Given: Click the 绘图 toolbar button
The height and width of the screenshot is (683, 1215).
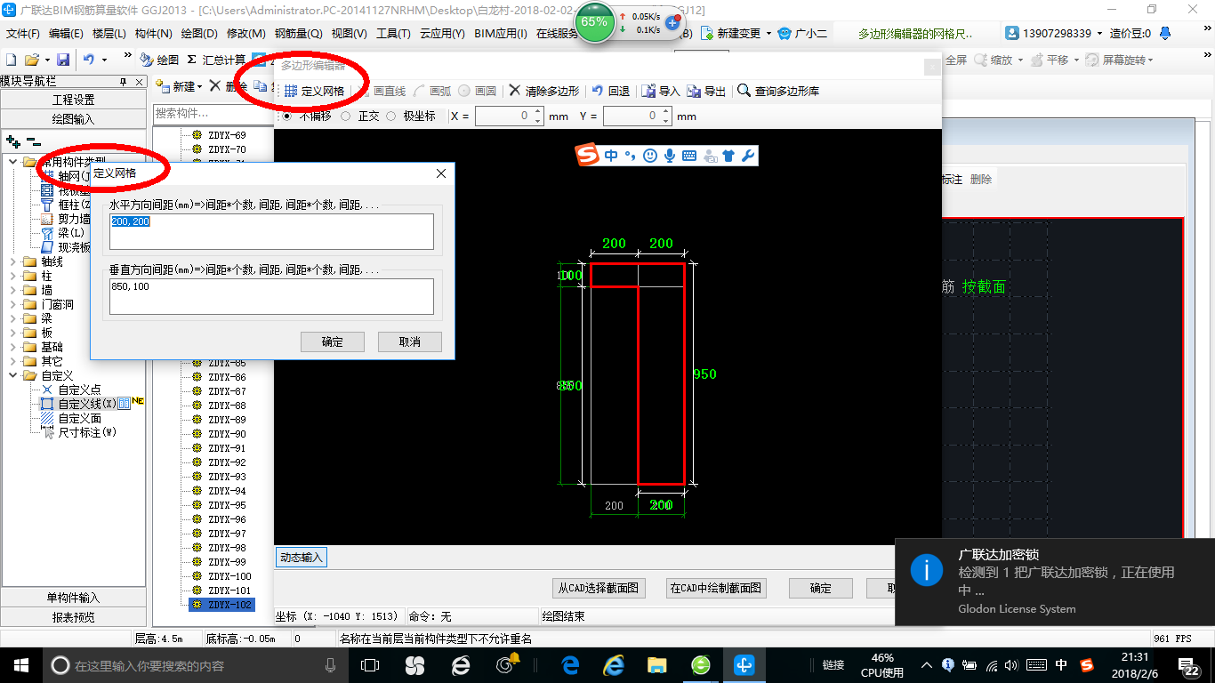Looking at the screenshot, I should point(159,60).
